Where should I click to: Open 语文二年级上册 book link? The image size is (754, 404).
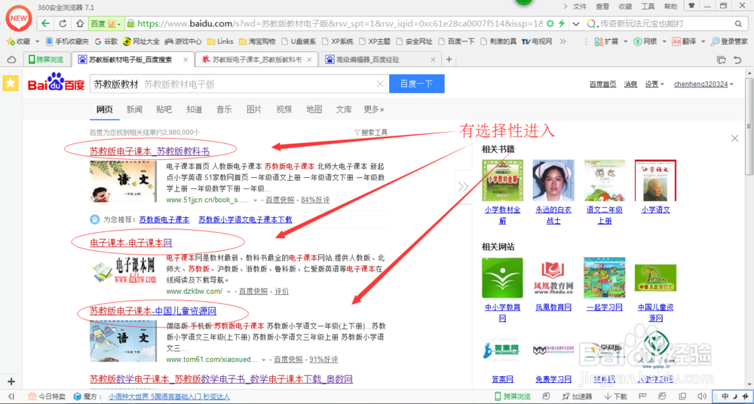click(x=605, y=215)
